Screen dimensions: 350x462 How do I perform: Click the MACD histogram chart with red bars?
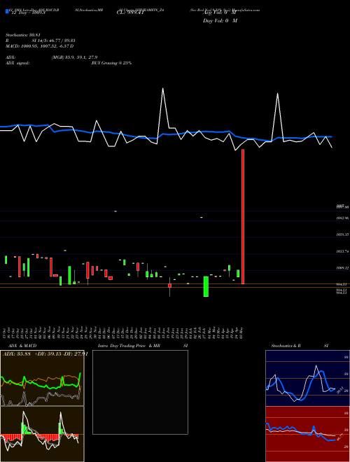(42, 434)
